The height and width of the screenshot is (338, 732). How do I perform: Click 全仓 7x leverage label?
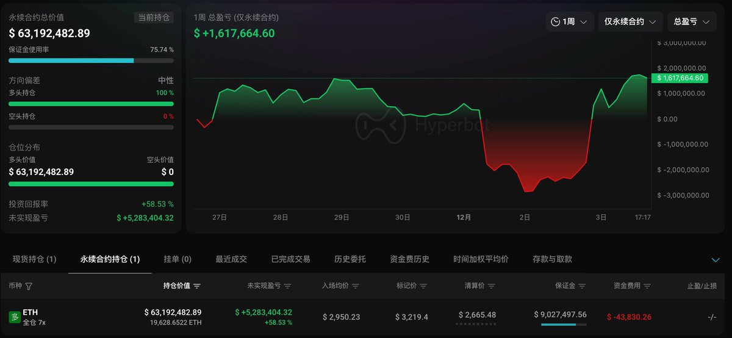click(34, 322)
